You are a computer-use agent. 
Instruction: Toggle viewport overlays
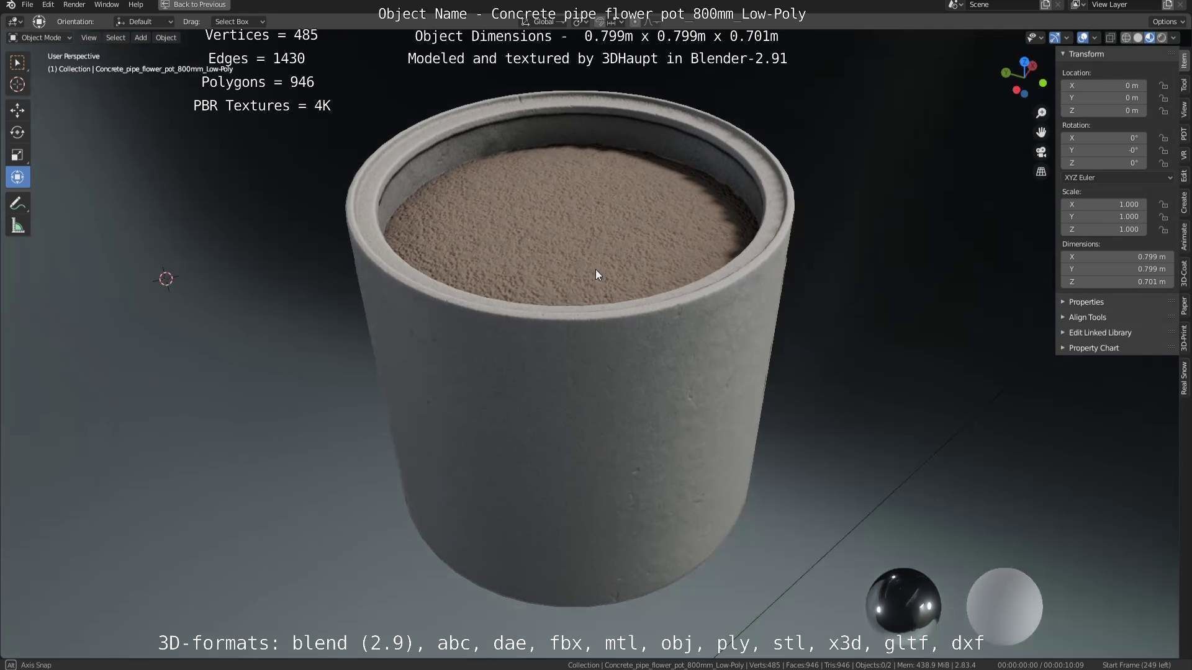1083,38
